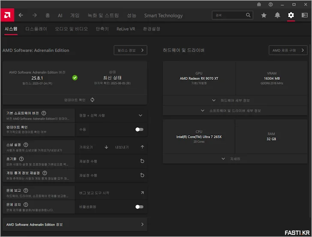The image size is (312, 237).
Task: Open AMD Software: Adrenalin Edition 정보 row
Action: [75, 225]
